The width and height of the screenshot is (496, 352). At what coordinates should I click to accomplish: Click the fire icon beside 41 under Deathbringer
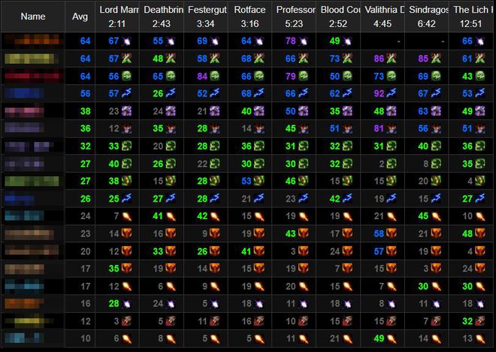[171, 216]
